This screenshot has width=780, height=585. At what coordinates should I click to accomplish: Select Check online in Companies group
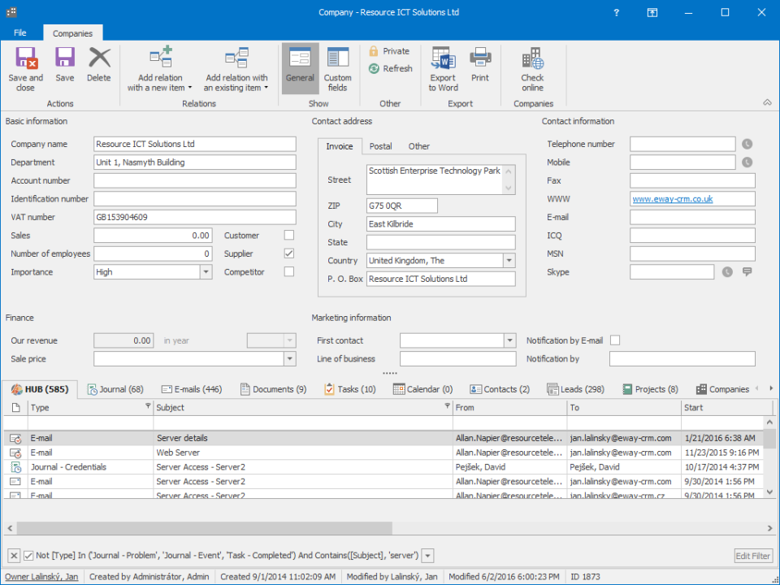click(x=532, y=65)
